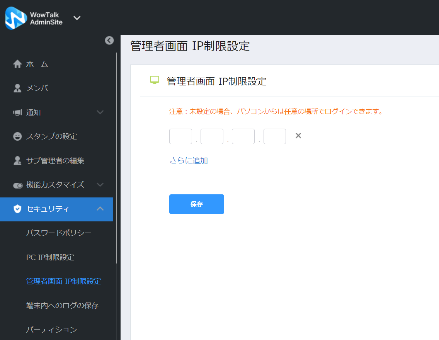Remove the IP address row with X
The width and height of the screenshot is (439, 340).
coord(298,136)
